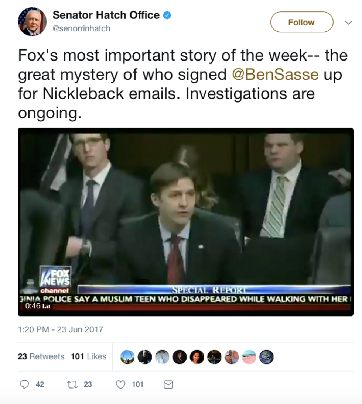Click the first liker avatar with arch
Viewport: 362px width, 404px height.
[127, 357]
